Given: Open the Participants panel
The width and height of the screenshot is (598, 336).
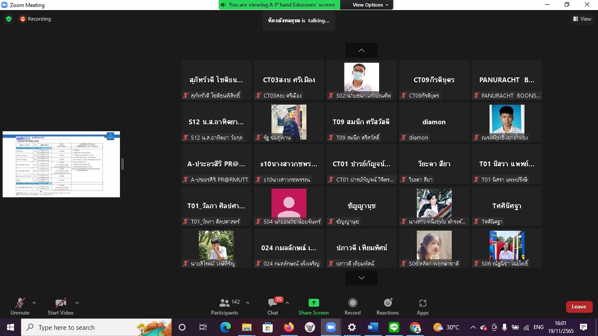Looking at the screenshot, I should click(x=225, y=306).
